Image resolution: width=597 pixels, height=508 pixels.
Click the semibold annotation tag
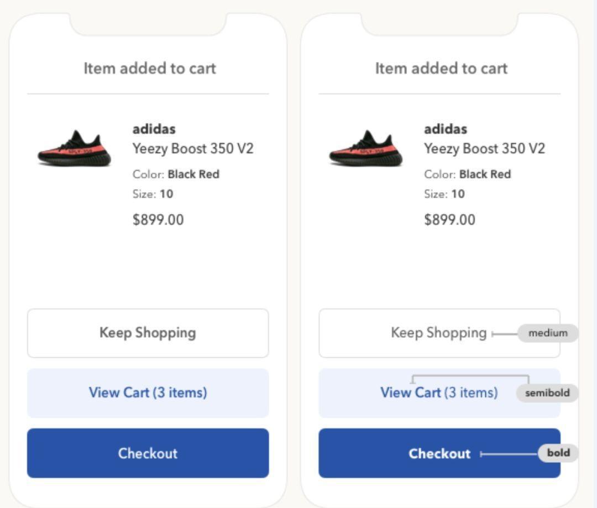(547, 393)
